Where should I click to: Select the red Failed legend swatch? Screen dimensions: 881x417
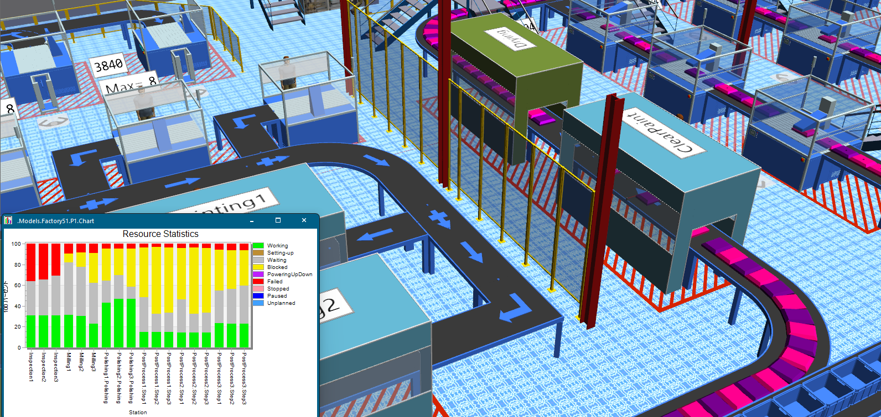pyautogui.click(x=258, y=282)
